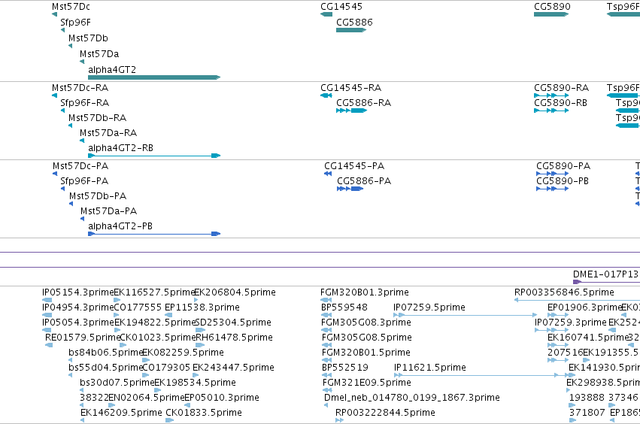This screenshot has width=640, height=424.
Task: Click the RE01579.5prime EST label
Action: tap(83, 338)
